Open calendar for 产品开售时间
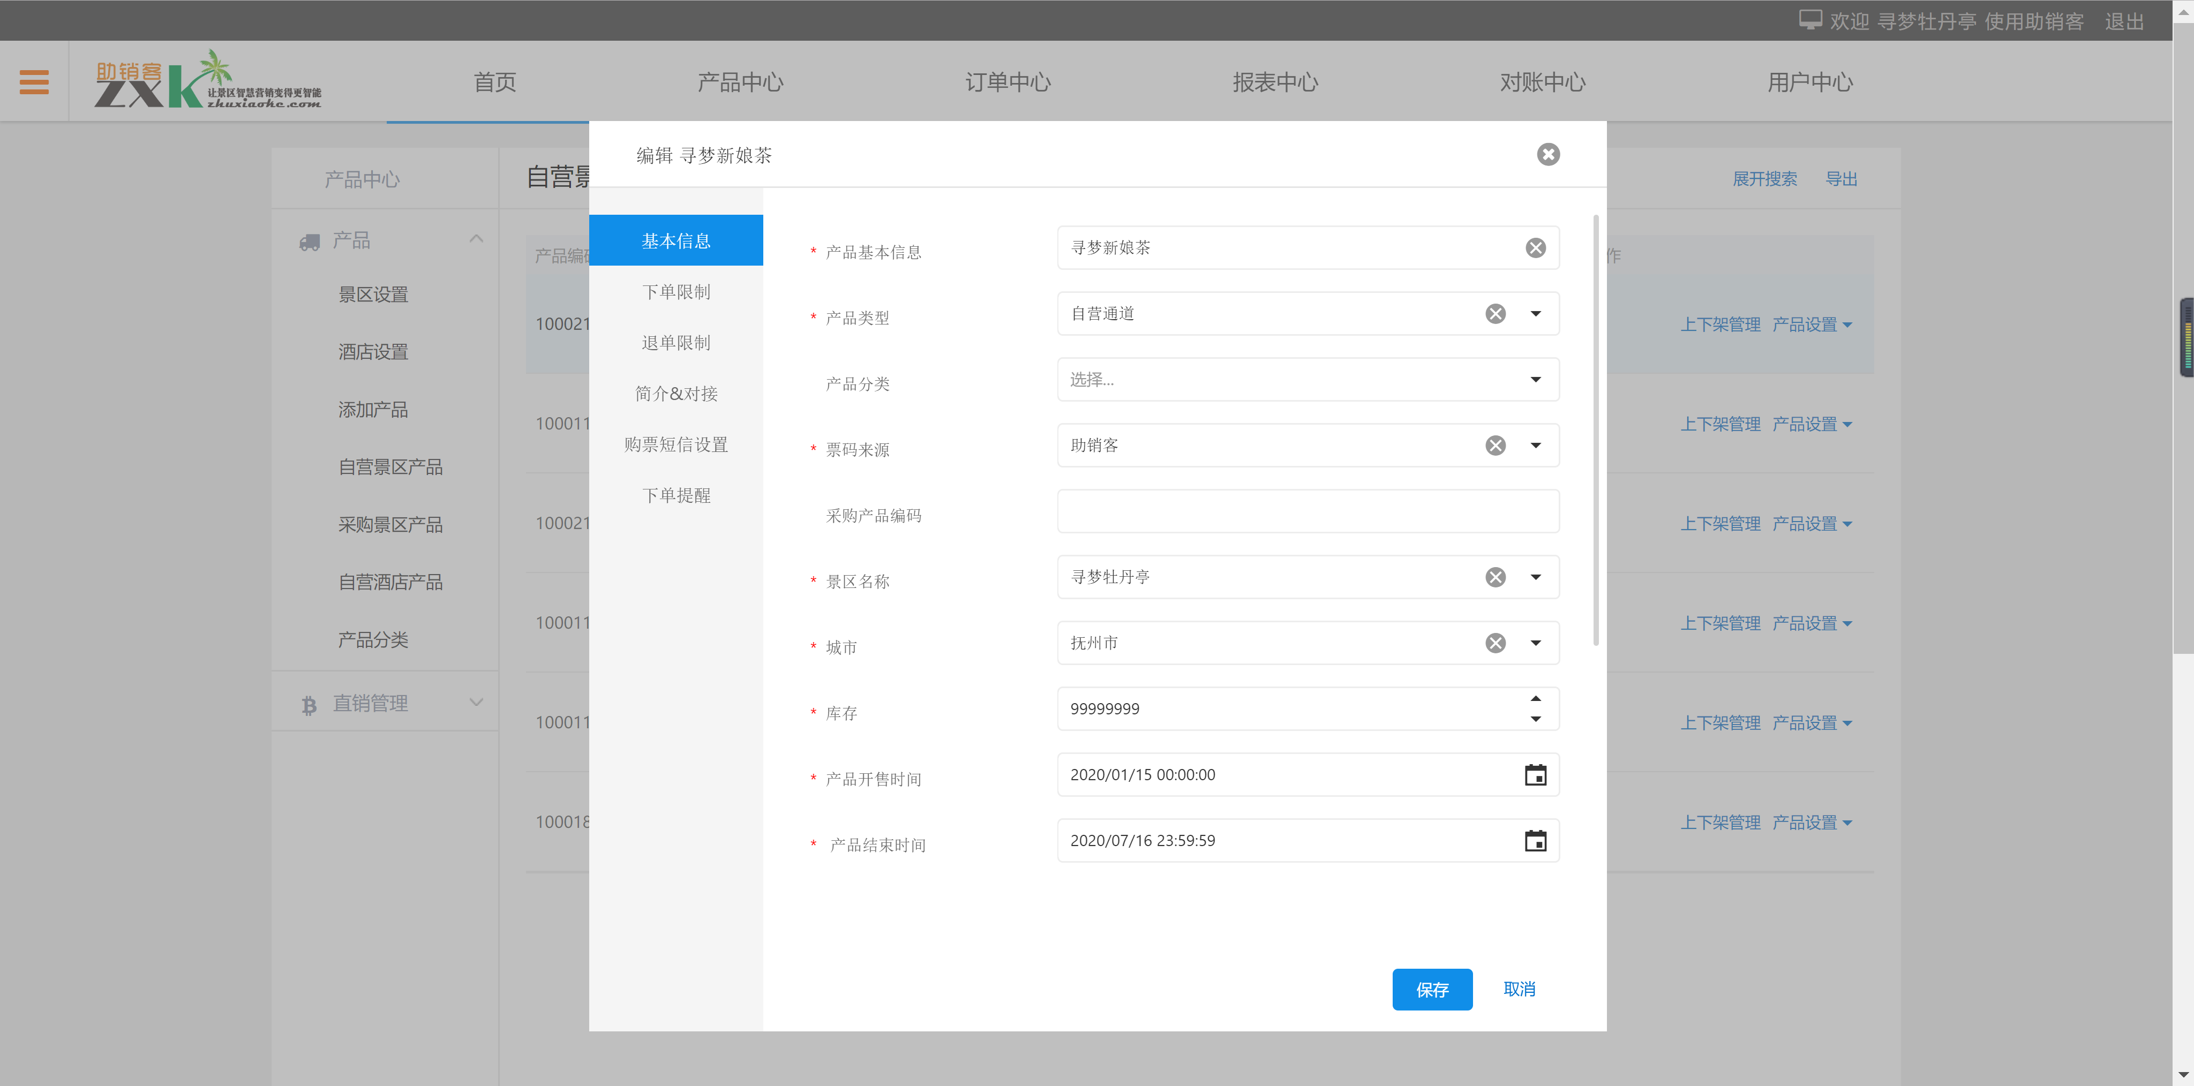The image size is (2194, 1086). click(1535, 775)
